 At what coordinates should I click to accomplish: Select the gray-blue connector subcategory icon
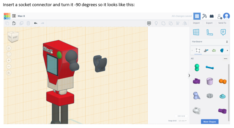[206, 51]
